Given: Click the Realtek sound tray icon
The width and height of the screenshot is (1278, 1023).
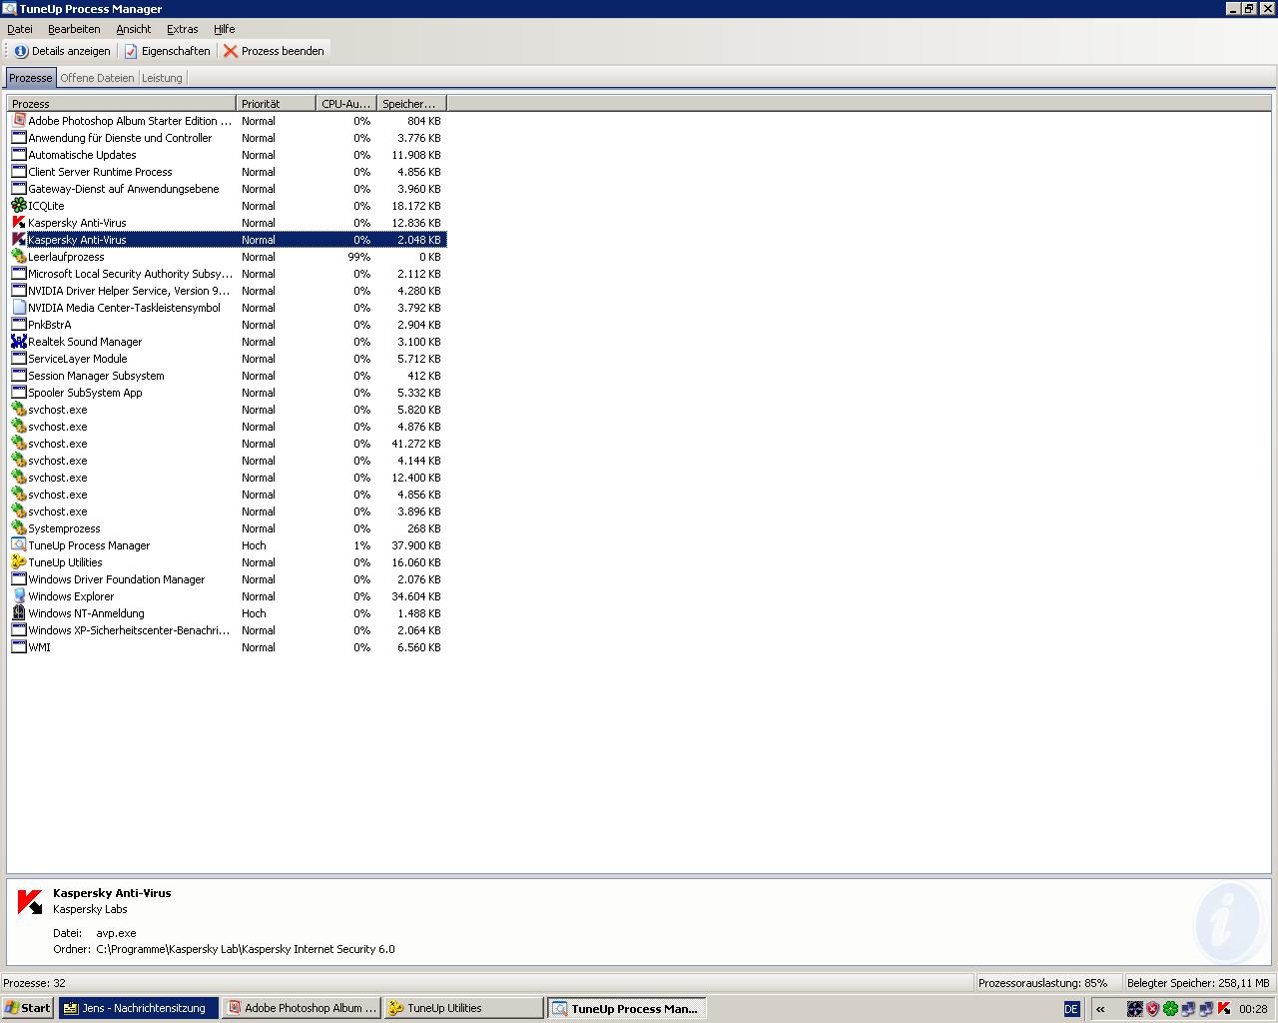Looking at the screenshot, I should click(1134, 1009).
